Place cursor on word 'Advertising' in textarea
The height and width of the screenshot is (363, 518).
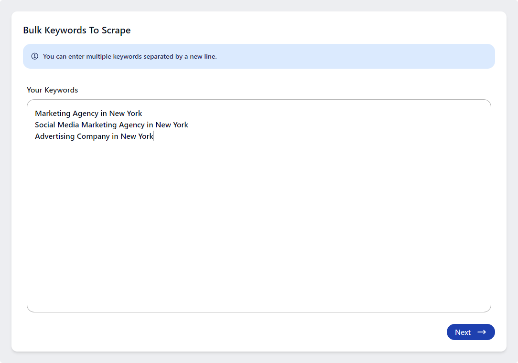(x=54, y=136)
